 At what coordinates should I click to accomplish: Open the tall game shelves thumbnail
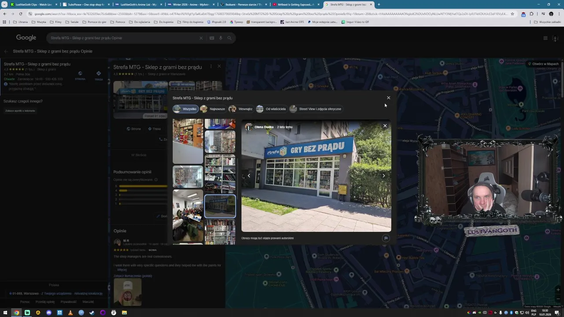220,173
